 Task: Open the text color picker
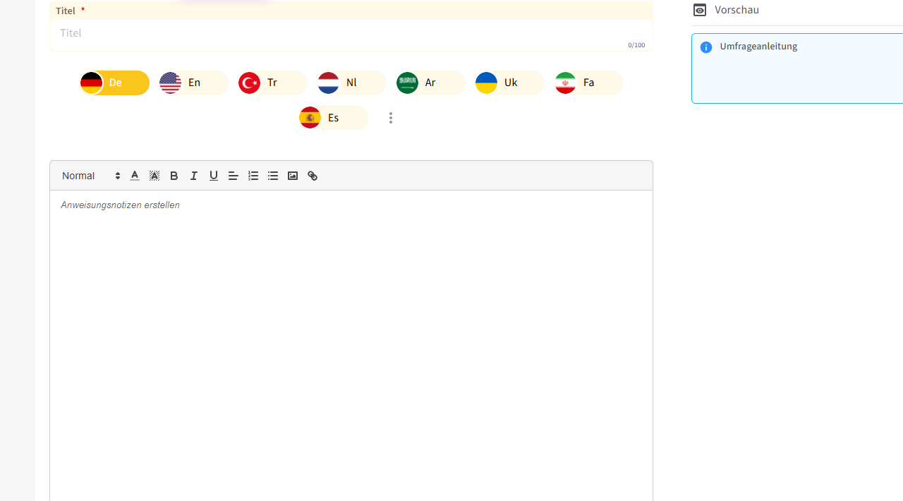135,176
